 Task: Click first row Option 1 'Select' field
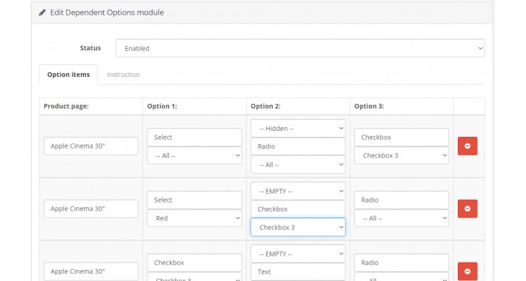click(195, 138)
